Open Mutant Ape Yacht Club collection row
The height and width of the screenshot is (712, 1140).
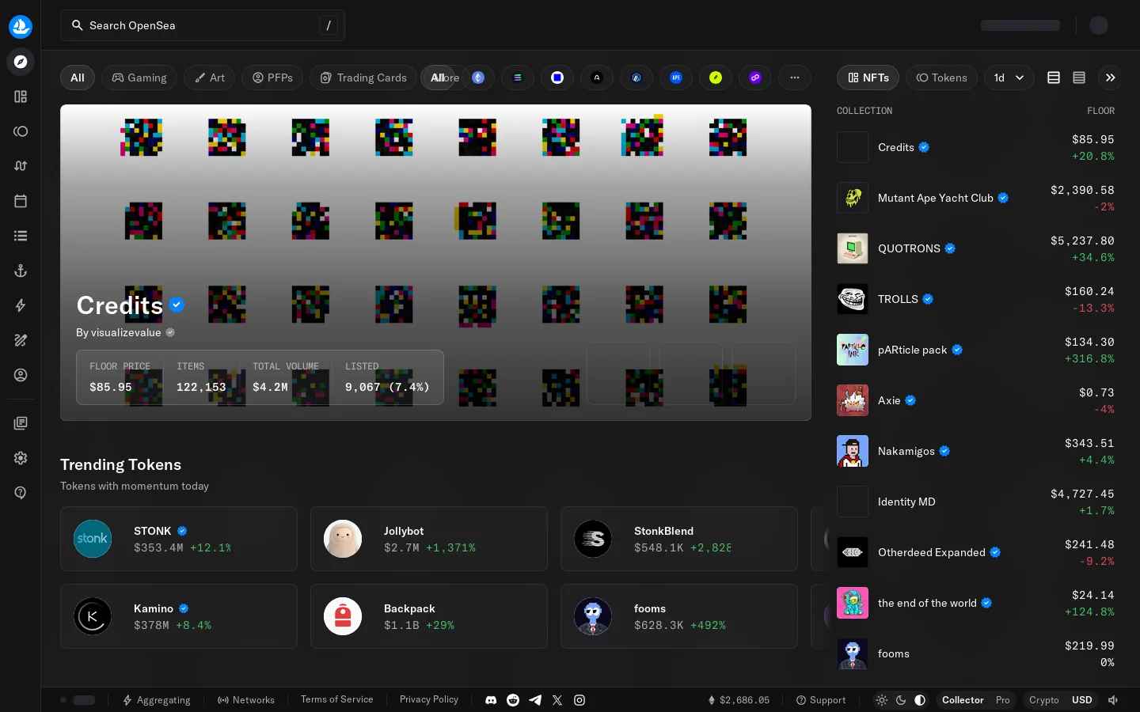tap(975, 198)
